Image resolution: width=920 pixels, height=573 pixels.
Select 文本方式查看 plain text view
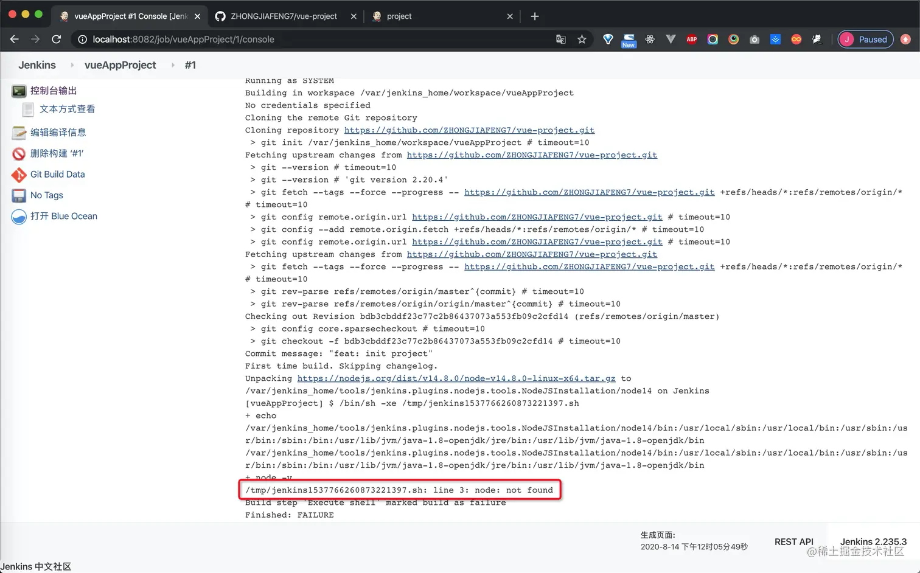pyautogui.click(x=67, y=109)
